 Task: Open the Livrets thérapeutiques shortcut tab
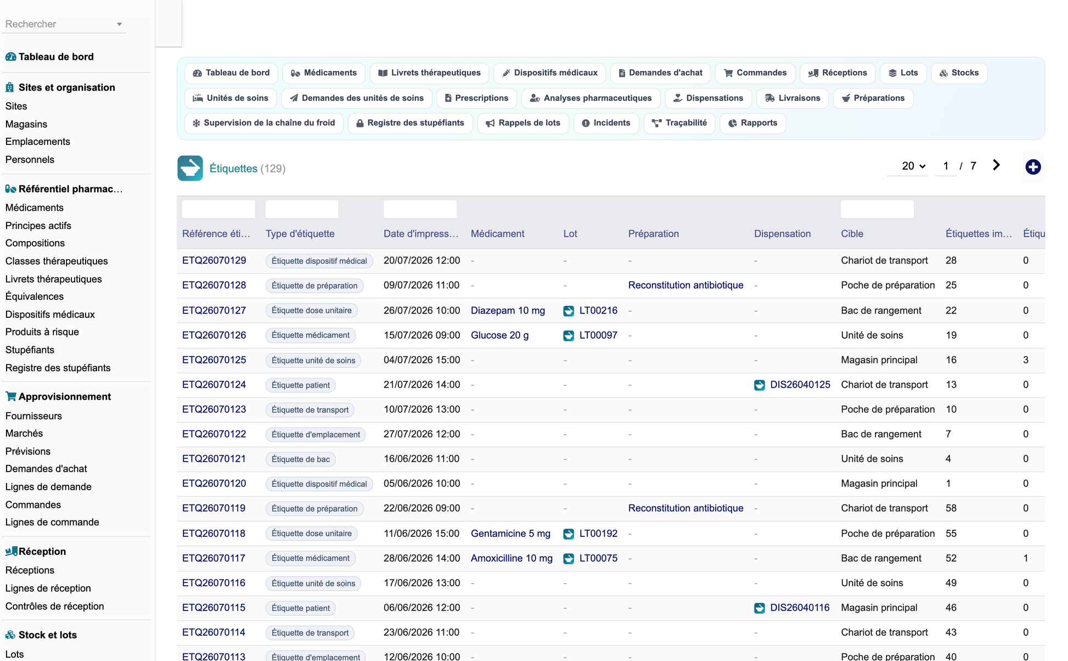tap(429, 73)
